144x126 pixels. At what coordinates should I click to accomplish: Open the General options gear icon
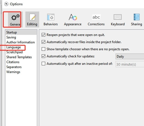pos(15,17)
